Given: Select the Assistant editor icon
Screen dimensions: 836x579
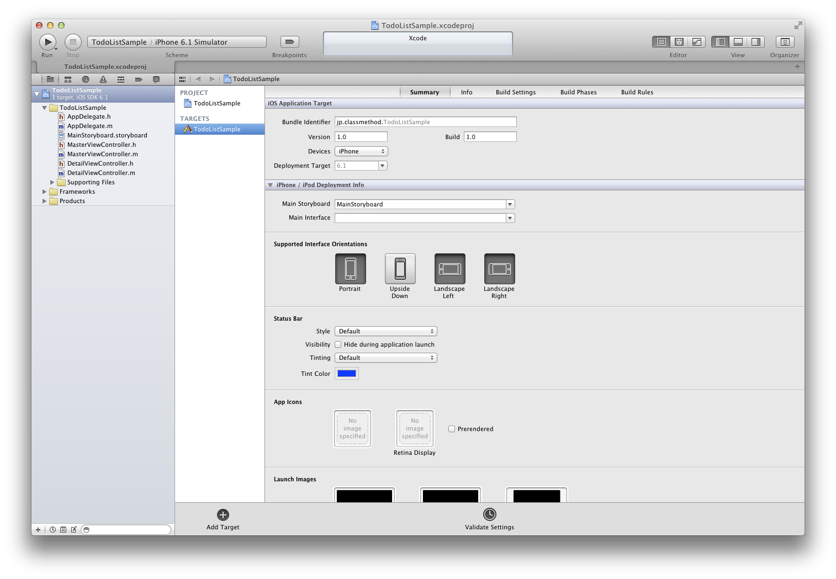Looking at the screenshot, I should pos(679,42).
